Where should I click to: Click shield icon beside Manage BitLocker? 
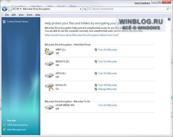pos(96,89)
